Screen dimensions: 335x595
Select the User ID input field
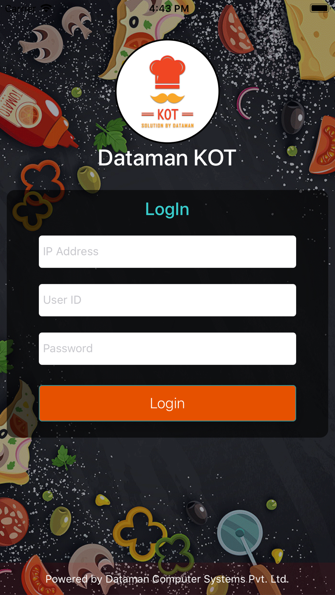coord(167,300)
